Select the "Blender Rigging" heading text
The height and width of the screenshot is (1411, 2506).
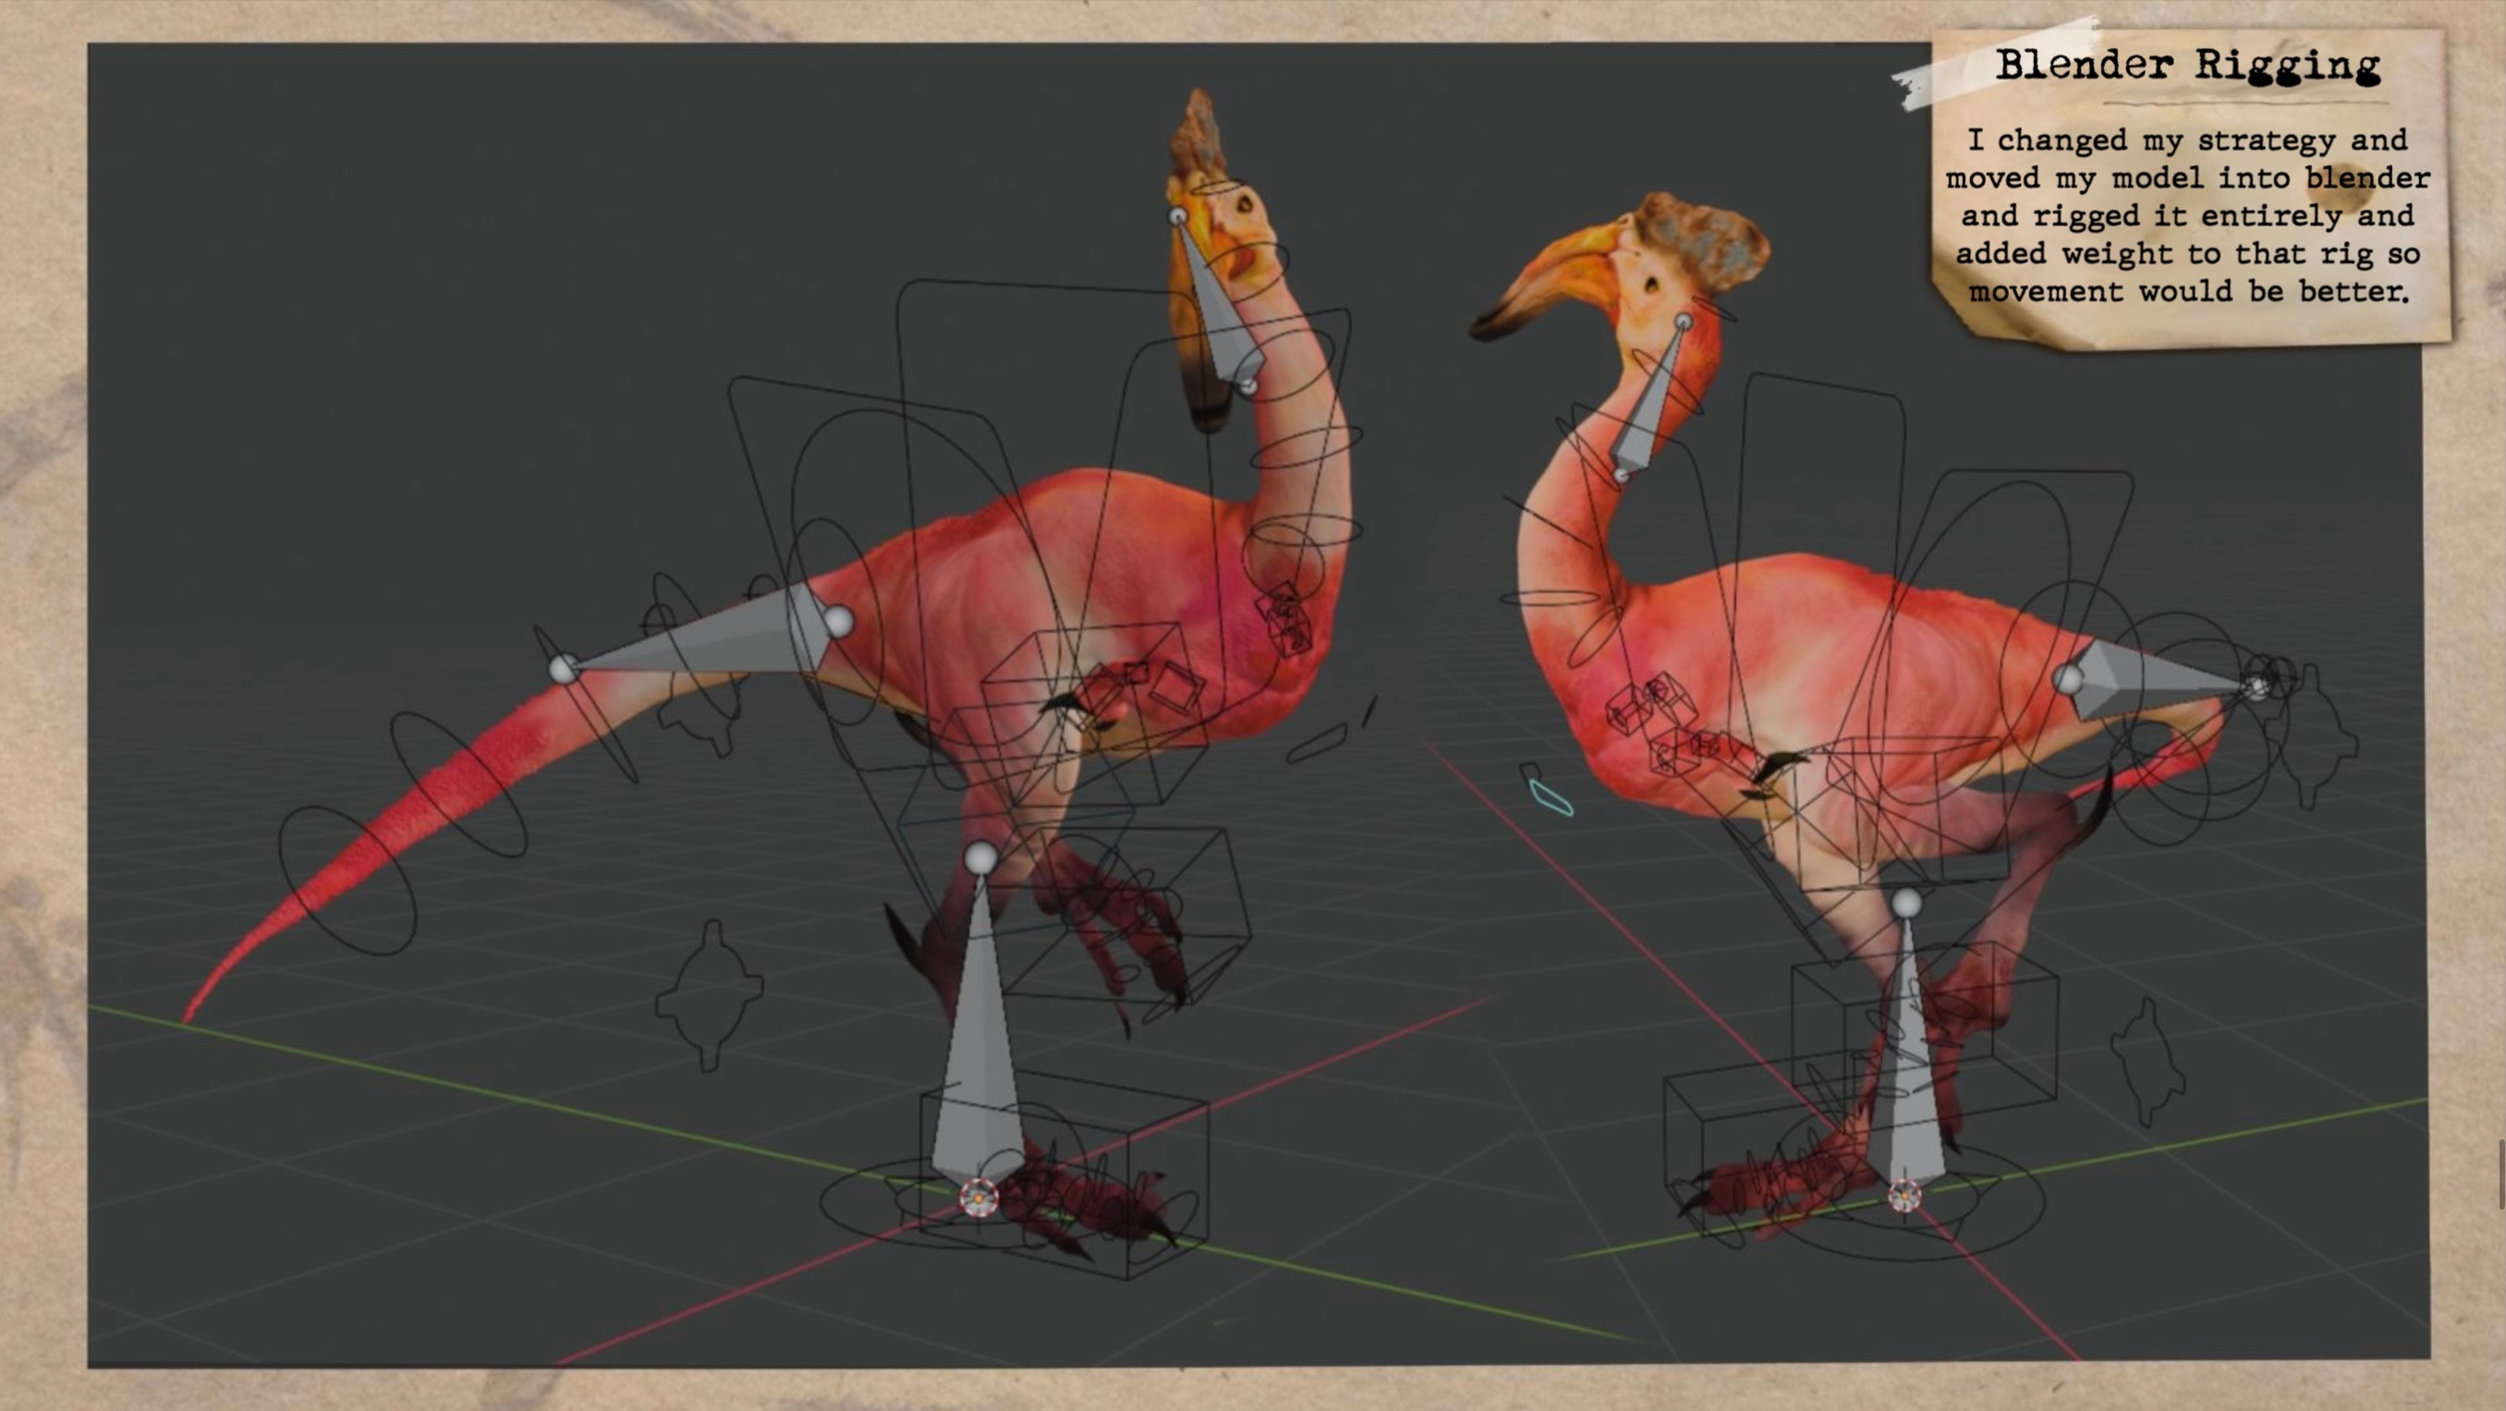pos(2188,66)
